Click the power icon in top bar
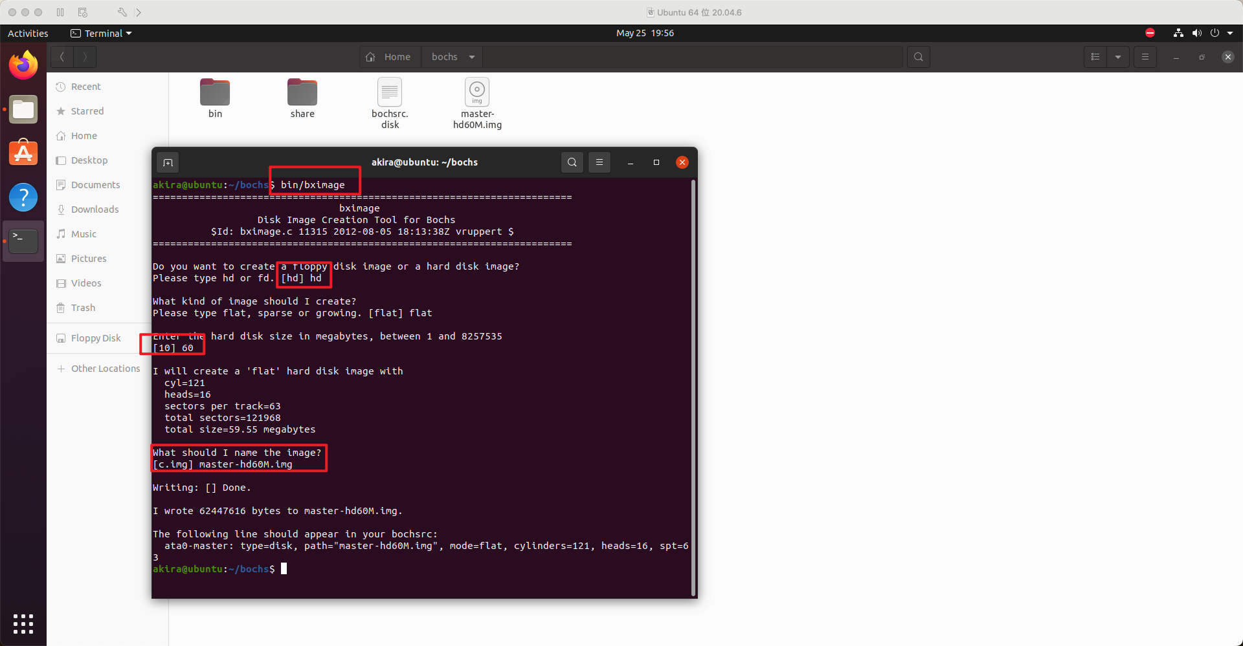Viewport: 1243px width, 646px height. point(1215,33)
